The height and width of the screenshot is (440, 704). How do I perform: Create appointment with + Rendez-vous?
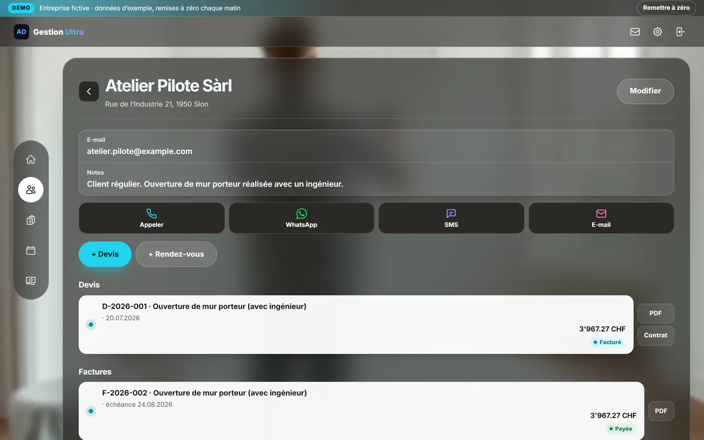176,254
